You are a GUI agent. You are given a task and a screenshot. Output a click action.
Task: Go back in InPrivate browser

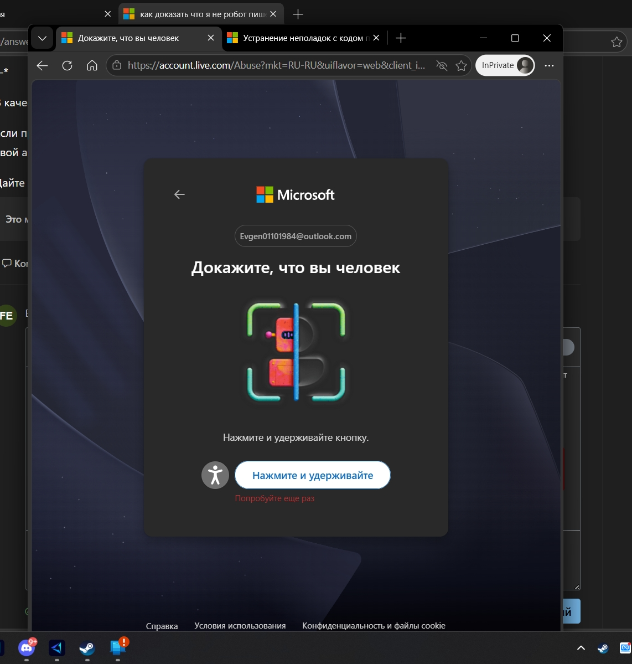pyautogui.click(x=42, y=66)
